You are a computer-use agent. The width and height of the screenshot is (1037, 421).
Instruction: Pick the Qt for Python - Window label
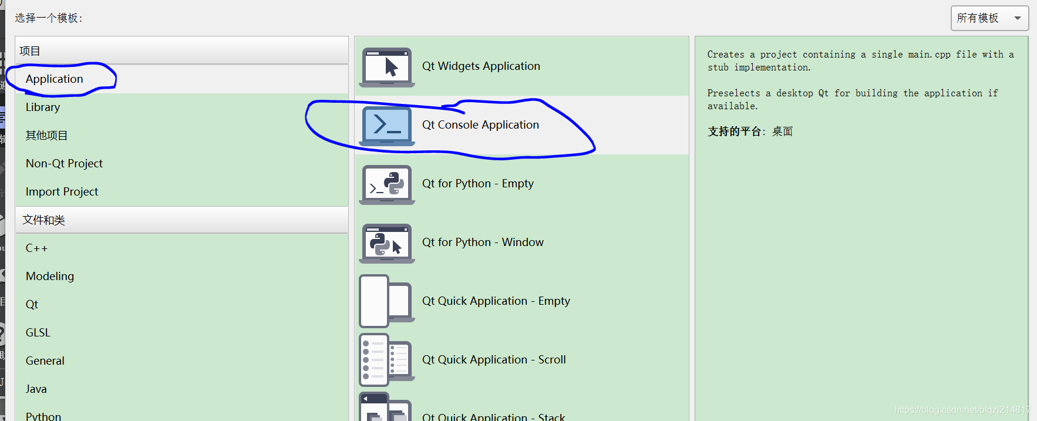[483, 243]
